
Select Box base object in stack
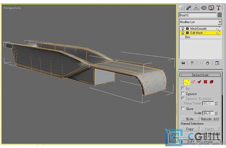(x=187, y=37)
